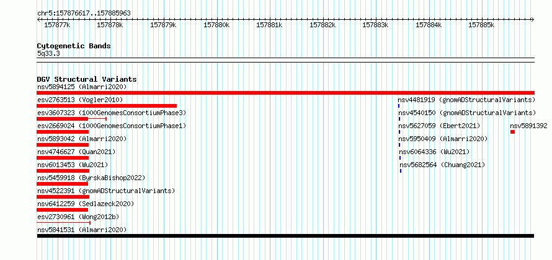Click the 157883k ruler position
Image resolution: width=552 pixels, height=260 pixels.
point(376,25)
